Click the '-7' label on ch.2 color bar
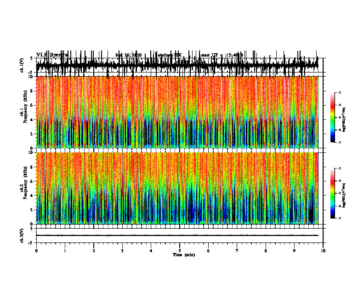 point(339,218)
